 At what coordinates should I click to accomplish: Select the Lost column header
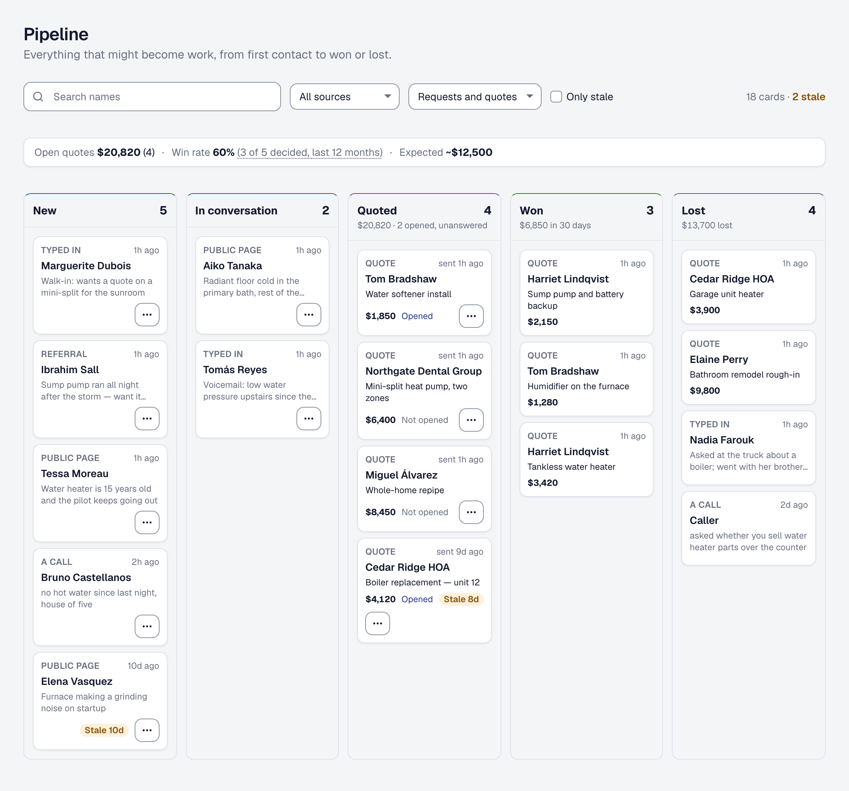coord(748,217)
